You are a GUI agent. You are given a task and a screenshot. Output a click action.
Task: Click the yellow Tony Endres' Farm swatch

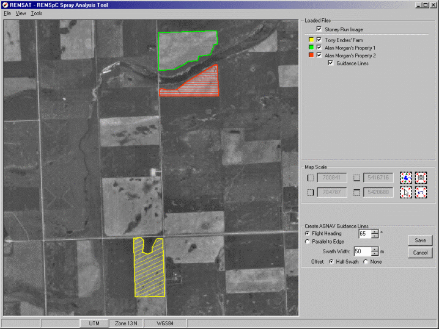pos(311,40)
